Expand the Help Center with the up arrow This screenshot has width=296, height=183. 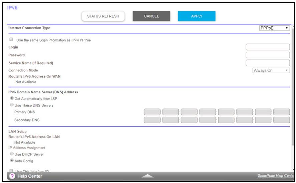[x=147, y=176]
